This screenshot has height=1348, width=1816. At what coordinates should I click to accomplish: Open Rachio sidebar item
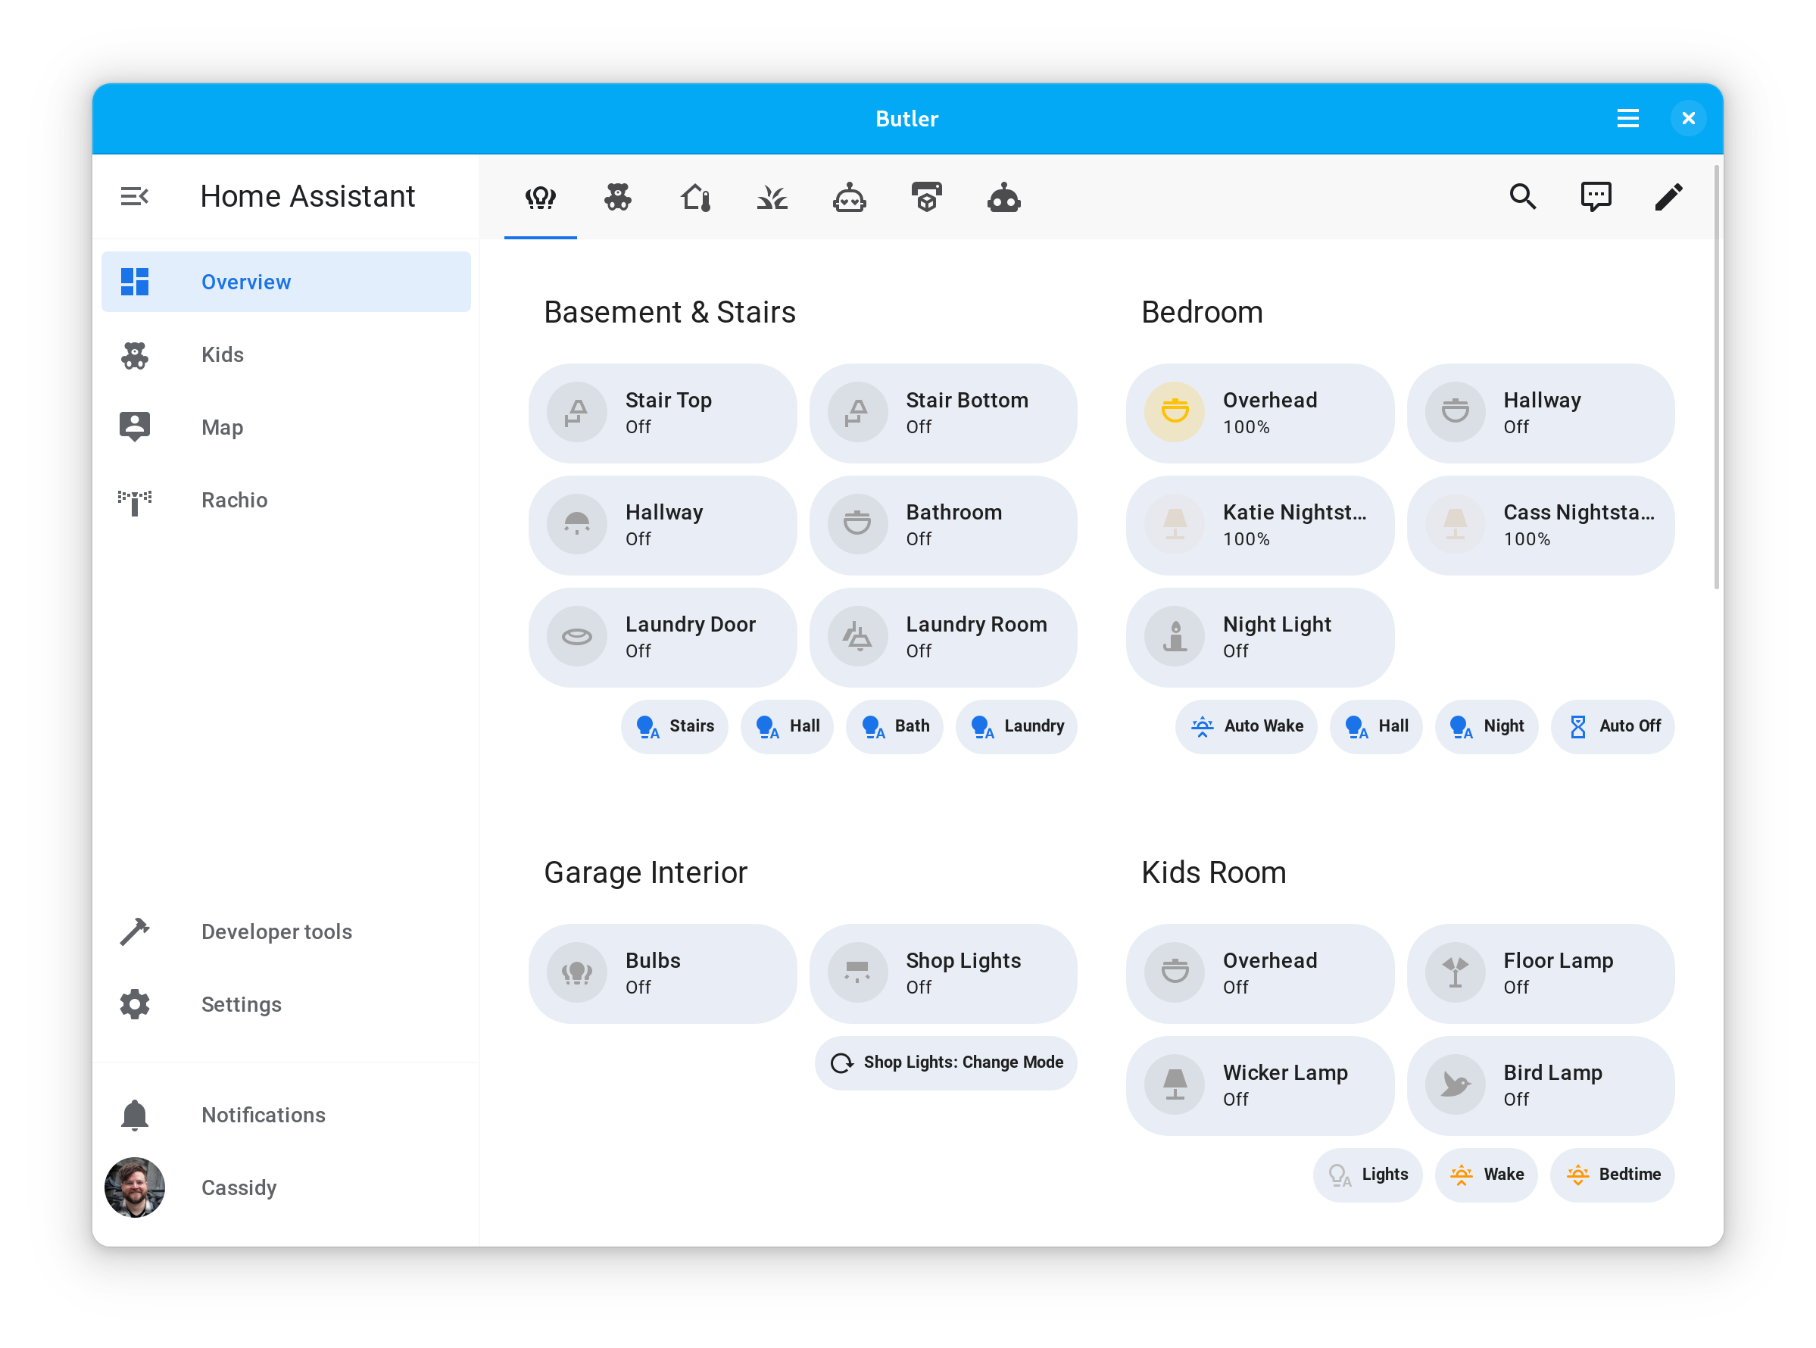(234, 500)
